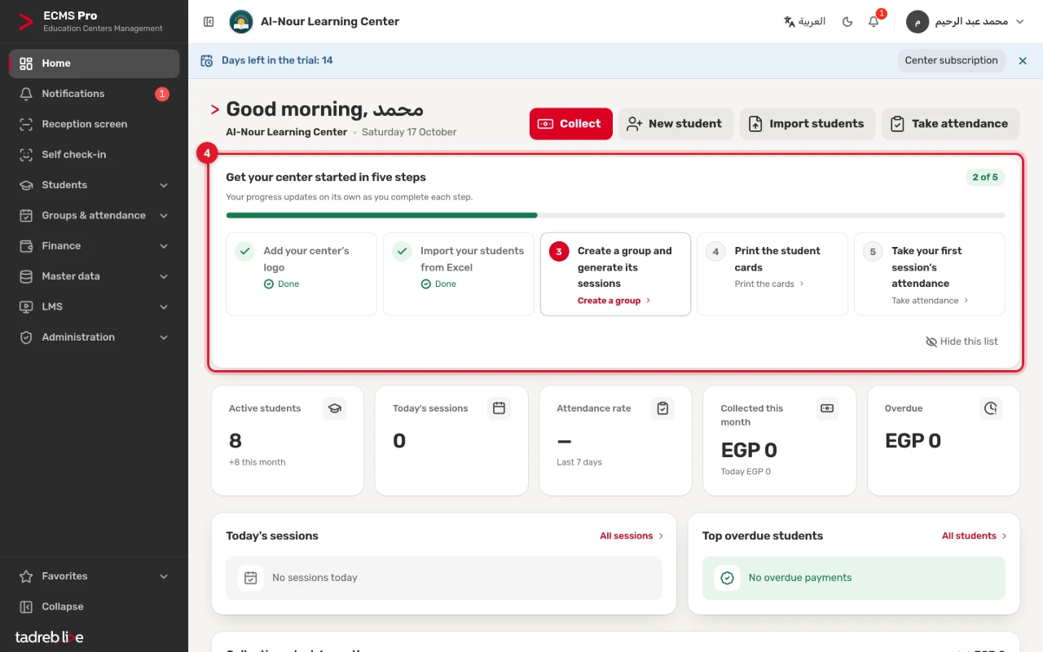Click the Collect button
Screen dimensions: 1043x652
pos(571,124)
